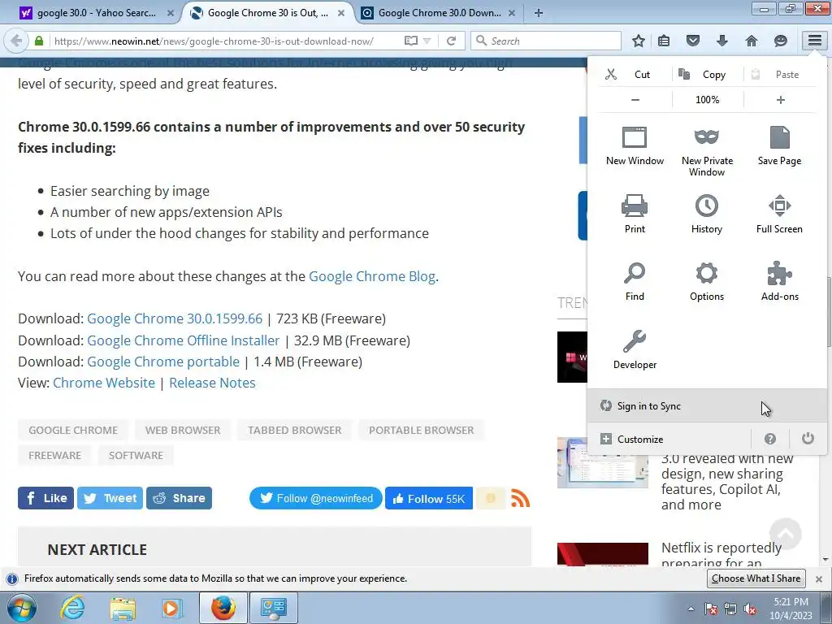Open Firefox Options

[707, 282]
